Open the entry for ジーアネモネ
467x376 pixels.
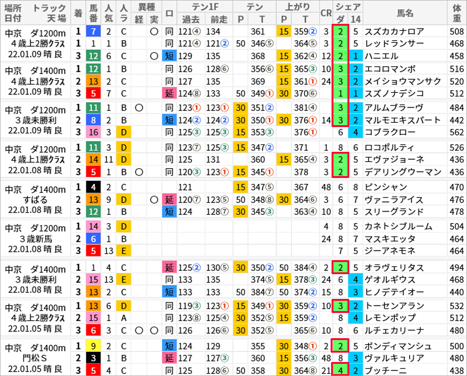click(390, 251)
